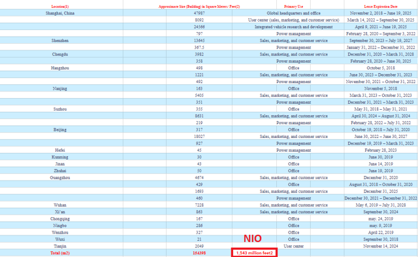This screenshot has height=257, width=418.
Task: Select the Wuhan location cell
Action: 60,205
